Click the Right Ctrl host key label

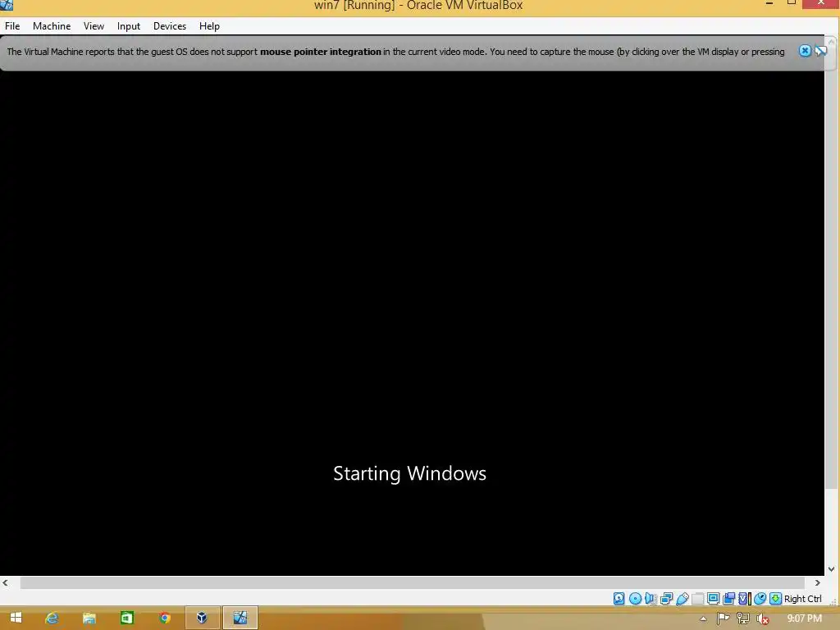(802, 599)
